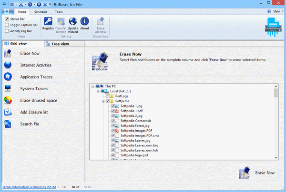286x192 pixels.
Task: Uncheck the Softpedia Contact.xls checkbox
Action: click(113, 121)
